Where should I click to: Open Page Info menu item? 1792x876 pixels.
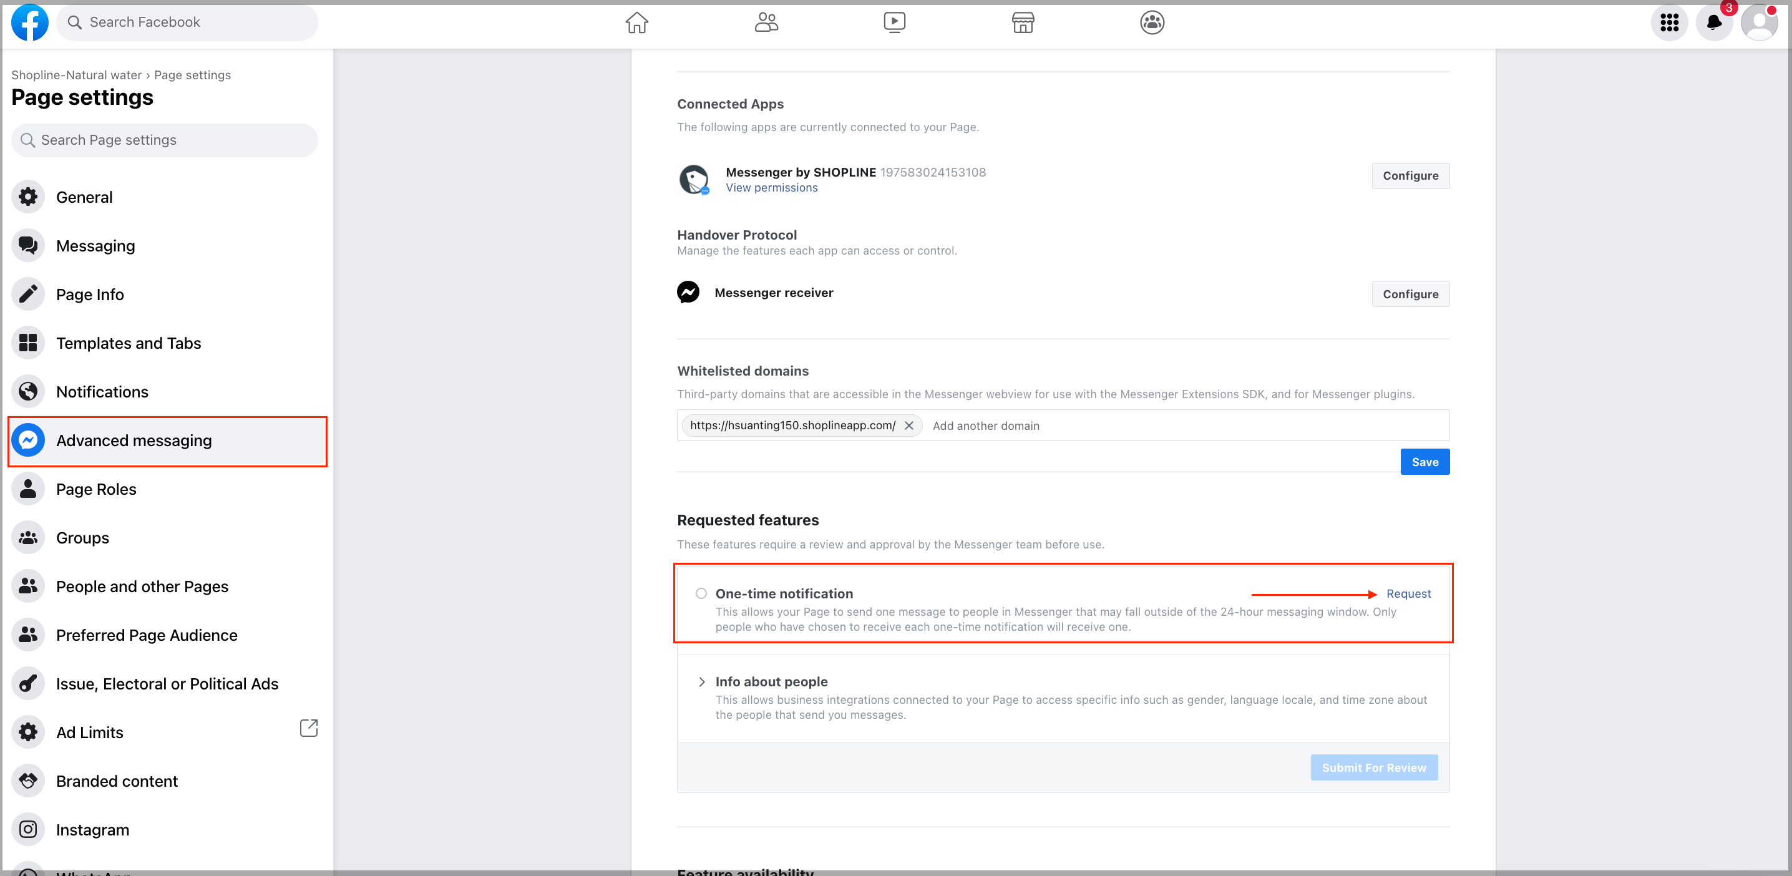(165, 294)
